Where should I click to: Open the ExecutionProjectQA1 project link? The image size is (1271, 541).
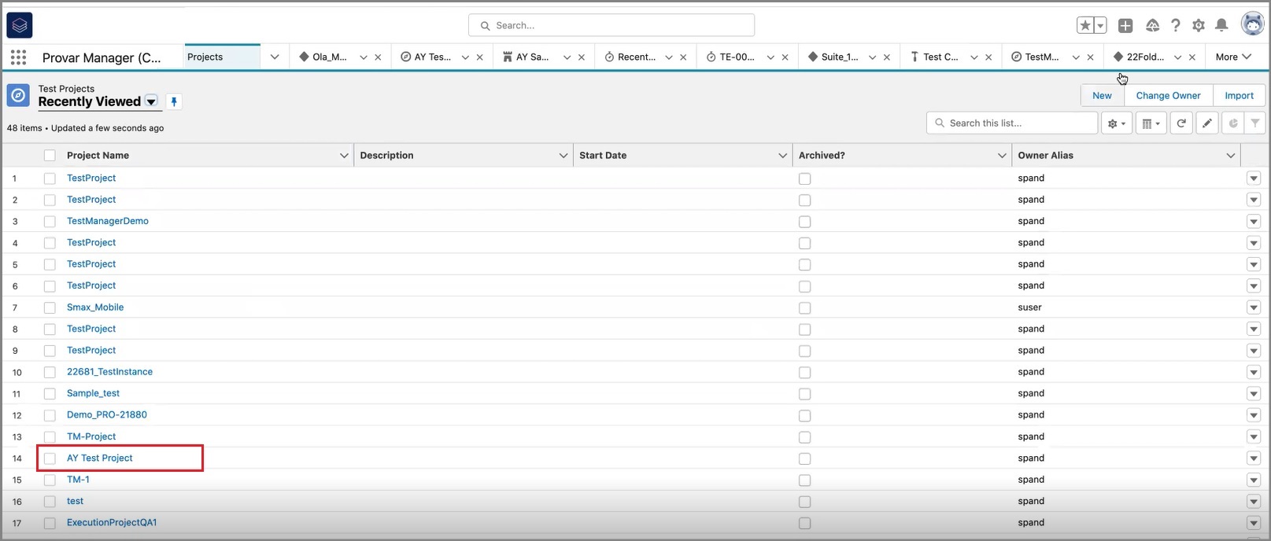[112, 523]
